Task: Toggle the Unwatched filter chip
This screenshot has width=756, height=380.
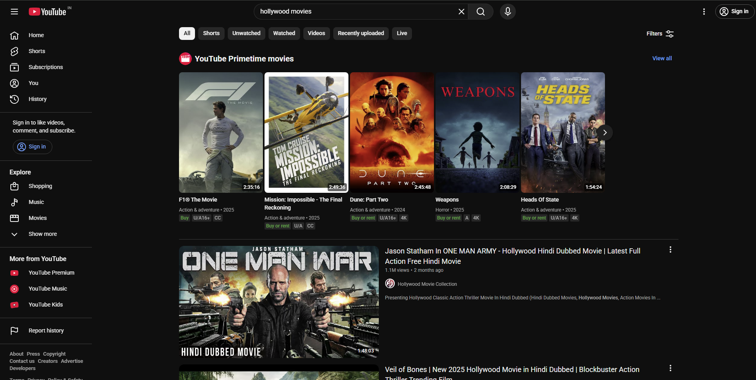Action: coord(246,33)
